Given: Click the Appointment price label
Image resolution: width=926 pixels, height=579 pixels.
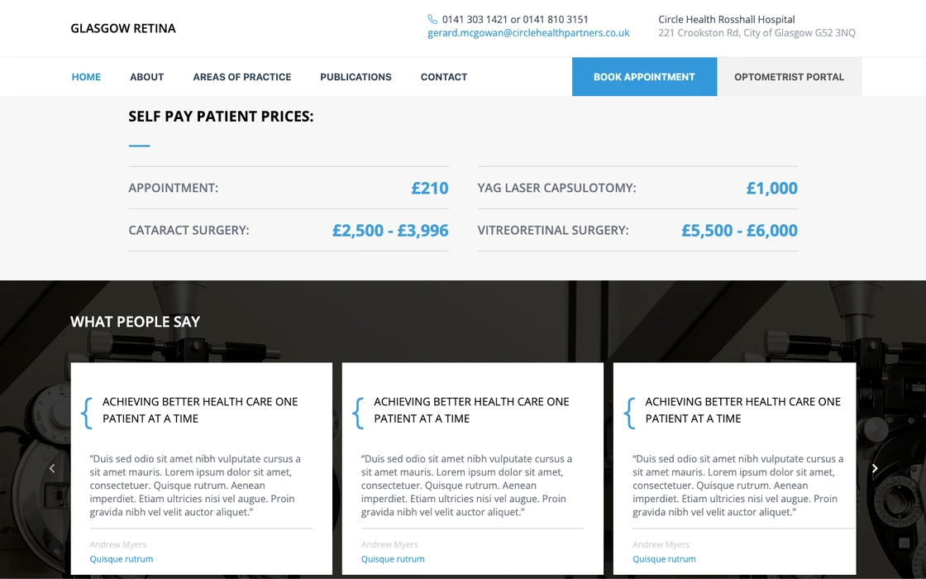Looking at the screenshot, I should [x=173, y=188].
